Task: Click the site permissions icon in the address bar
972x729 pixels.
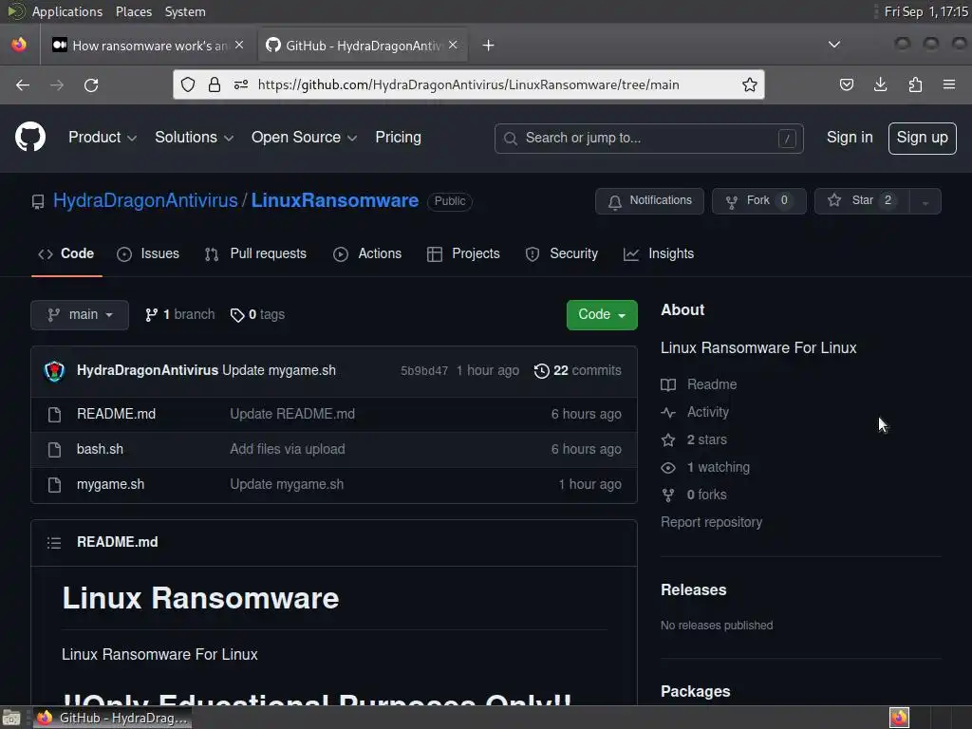Action: [x=241, y=84]
